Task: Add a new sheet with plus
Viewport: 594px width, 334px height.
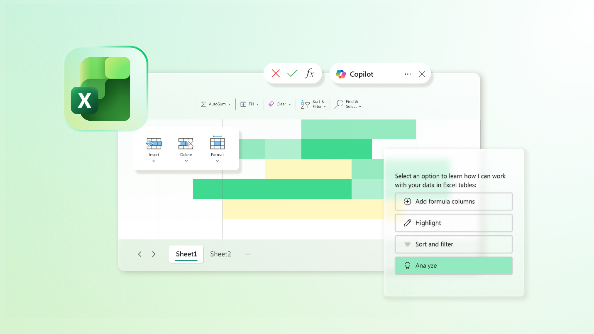Action: 248,254
